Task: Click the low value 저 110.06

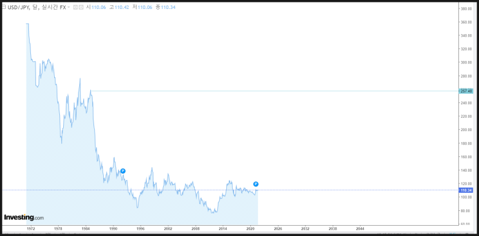Action: click(x=142, y=7)
